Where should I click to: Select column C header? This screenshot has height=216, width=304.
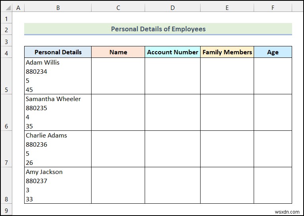coord(118,8)
